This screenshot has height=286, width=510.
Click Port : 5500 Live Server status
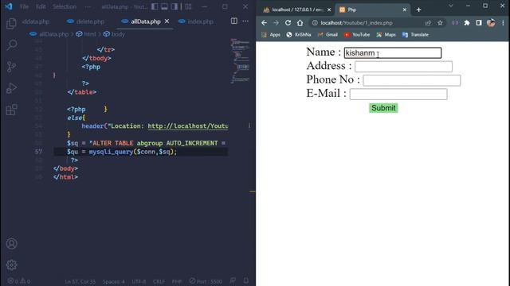point(206,281)
